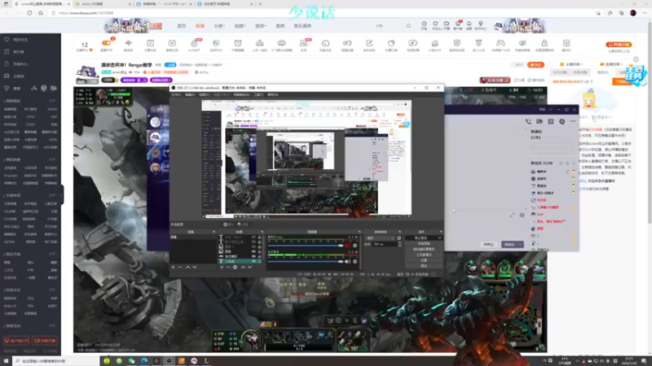Move selected OBS source up

(243, 268)
